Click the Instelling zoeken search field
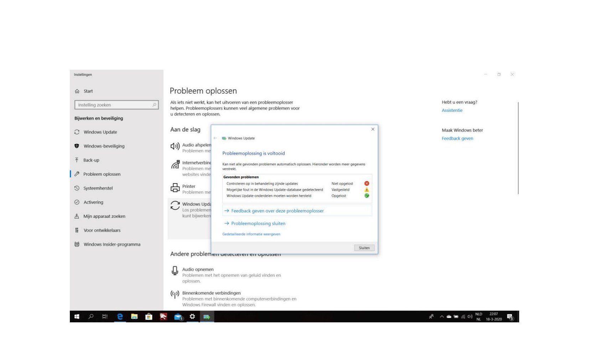The height and width of the screenshot is (354, 589). (117, 105)
